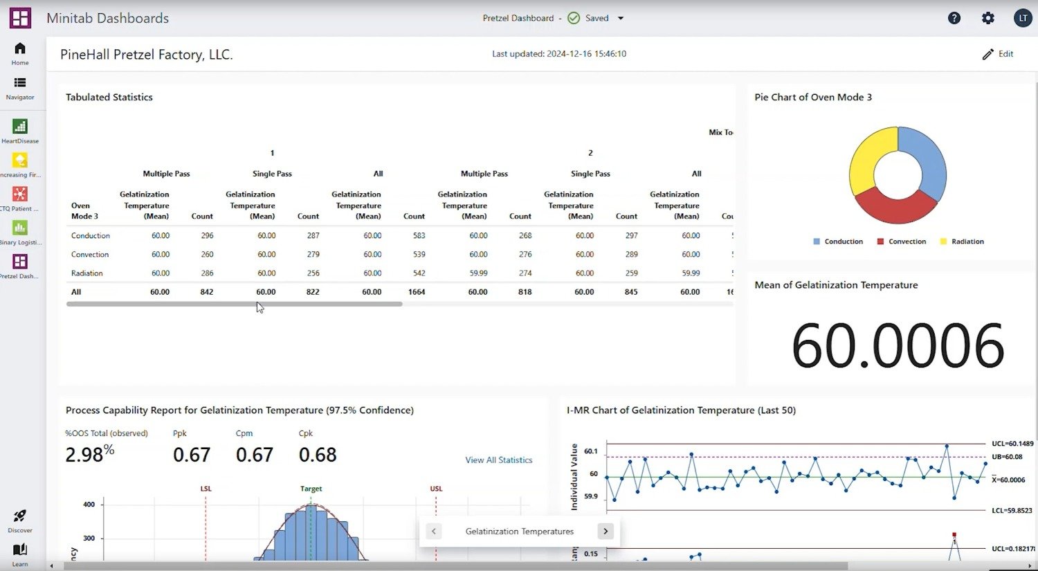
Task: Open the settings gear icon
Action: click(x=988, y=18)
